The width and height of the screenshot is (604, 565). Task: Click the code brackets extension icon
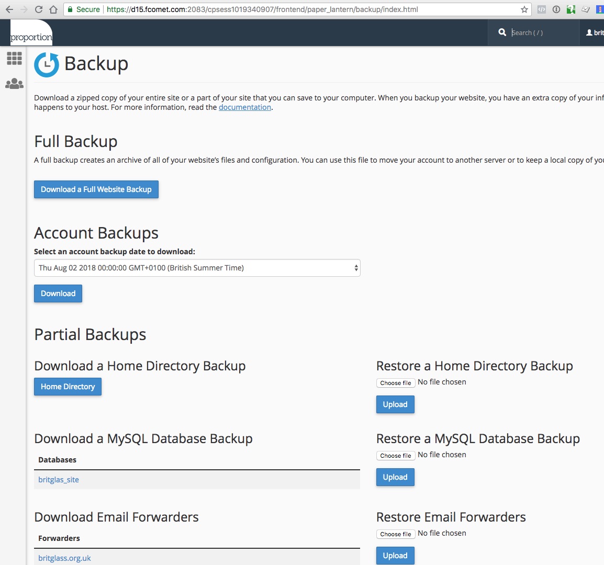pos(542,9)
